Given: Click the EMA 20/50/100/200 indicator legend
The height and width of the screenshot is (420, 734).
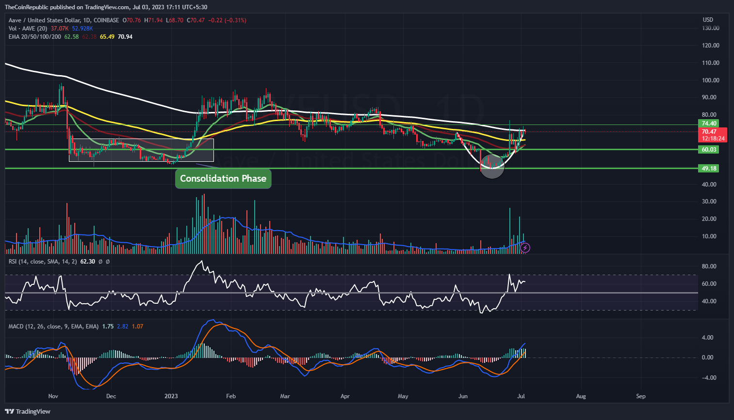Looking at the screenshot, I should pos(34,37).
